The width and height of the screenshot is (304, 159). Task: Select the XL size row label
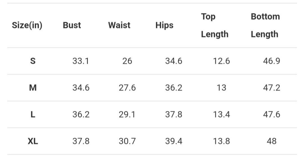point(33,141)
